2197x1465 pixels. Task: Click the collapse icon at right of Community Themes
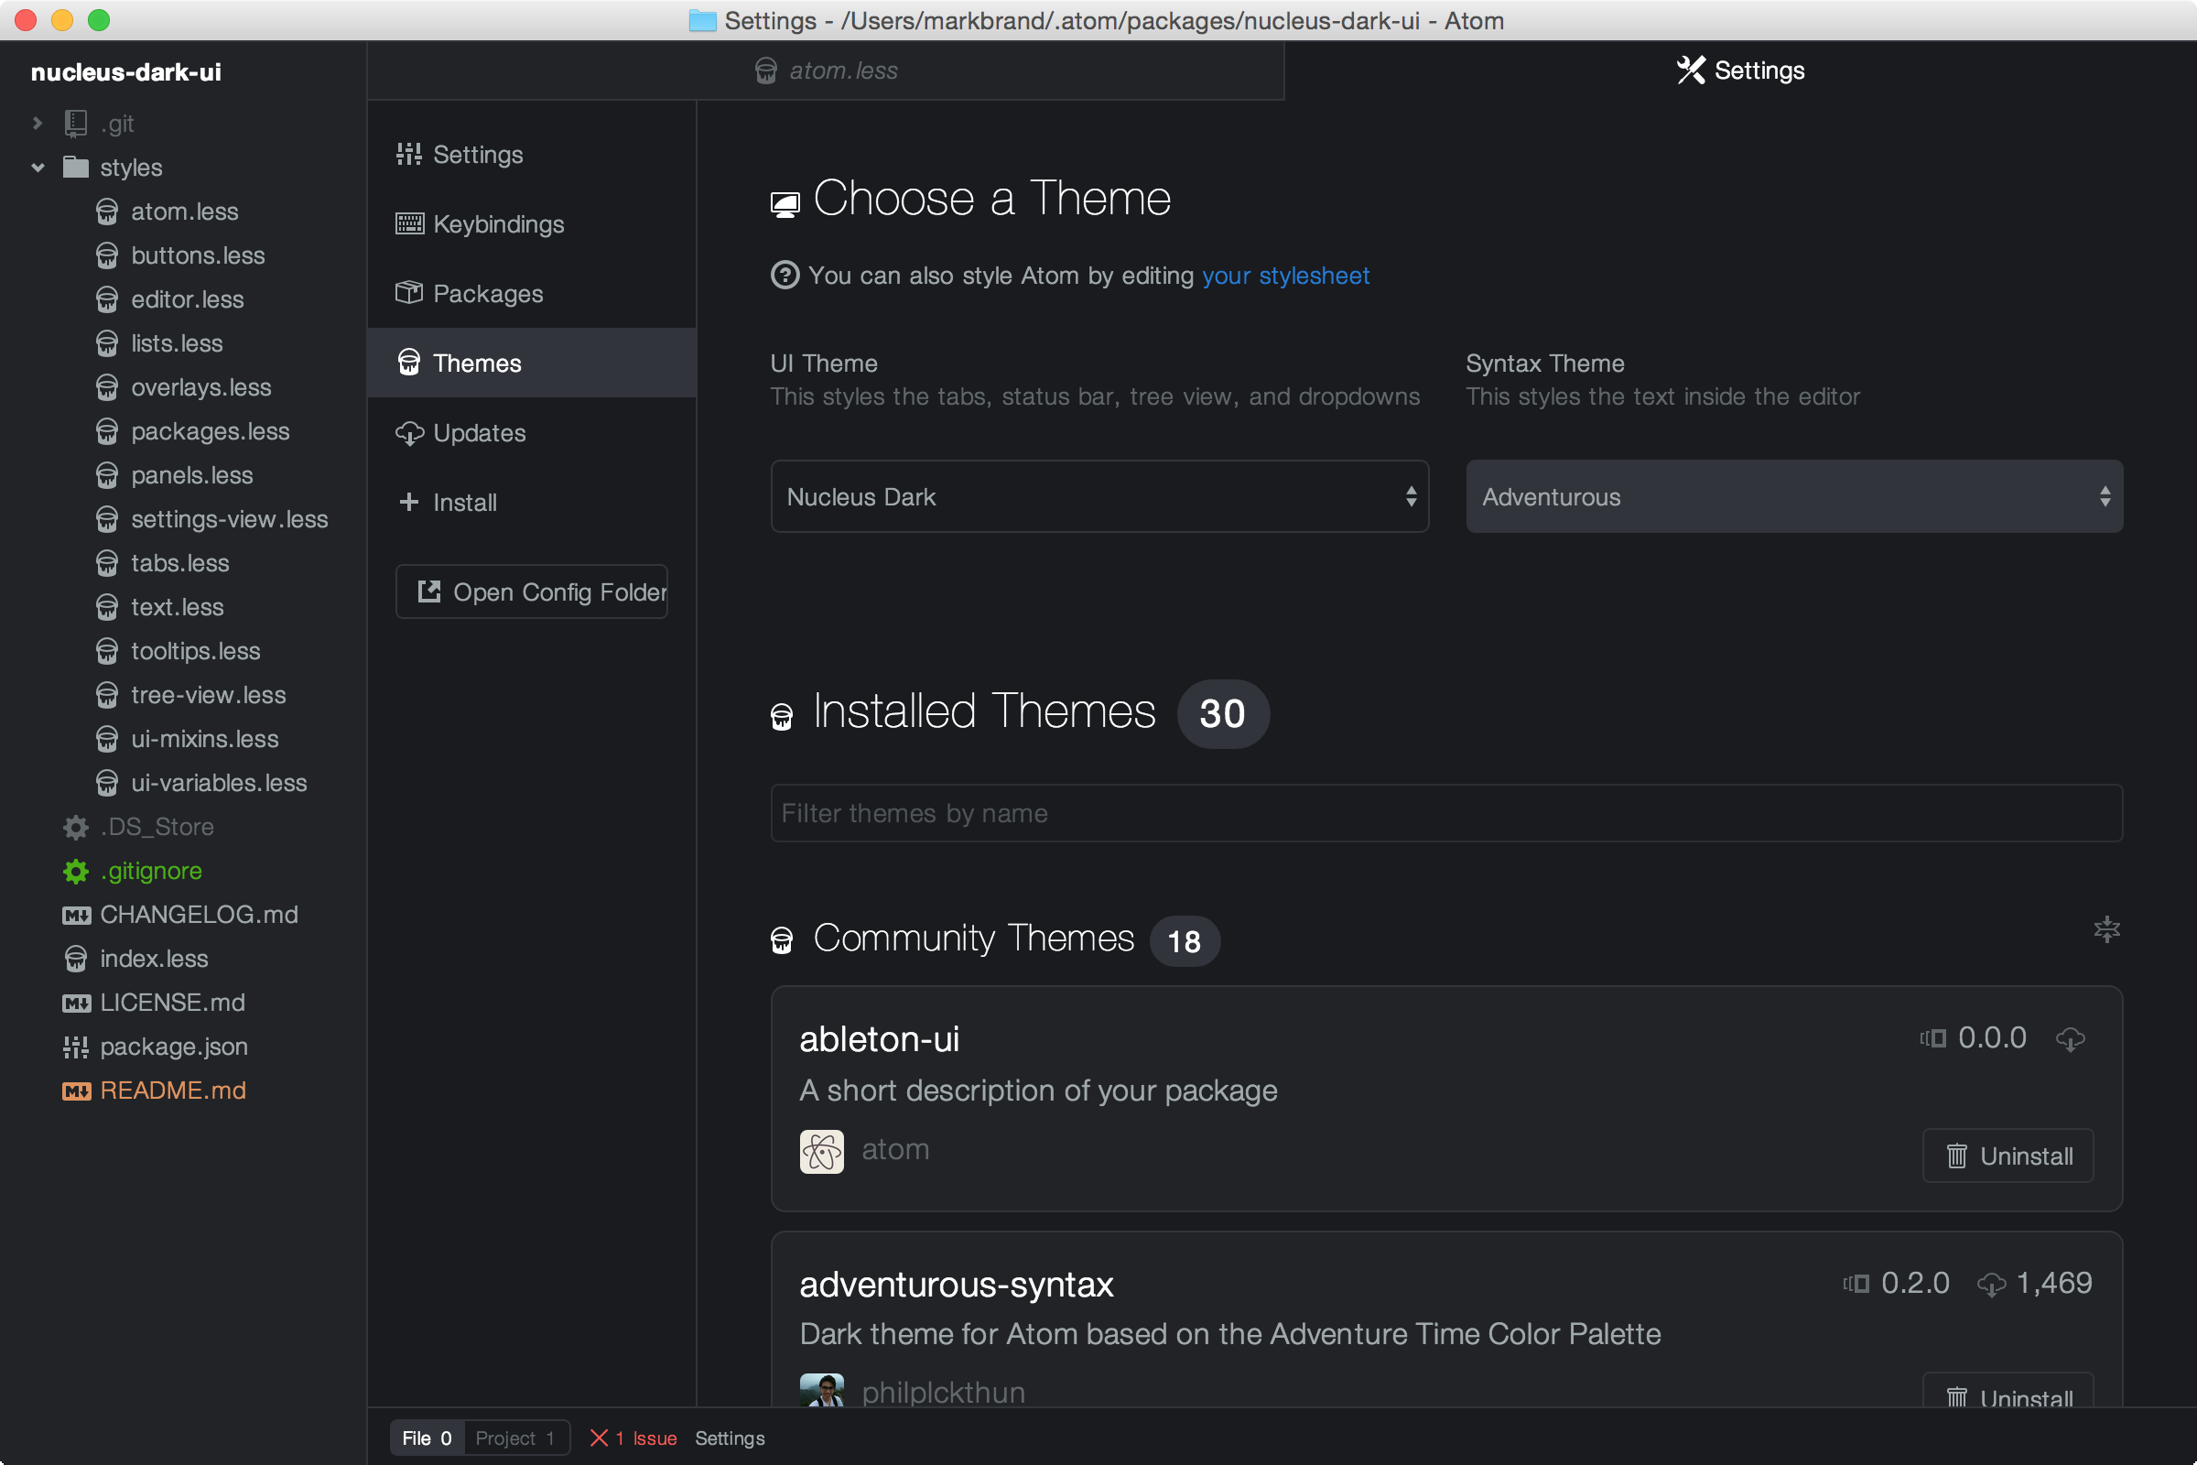click(2106, 929)
